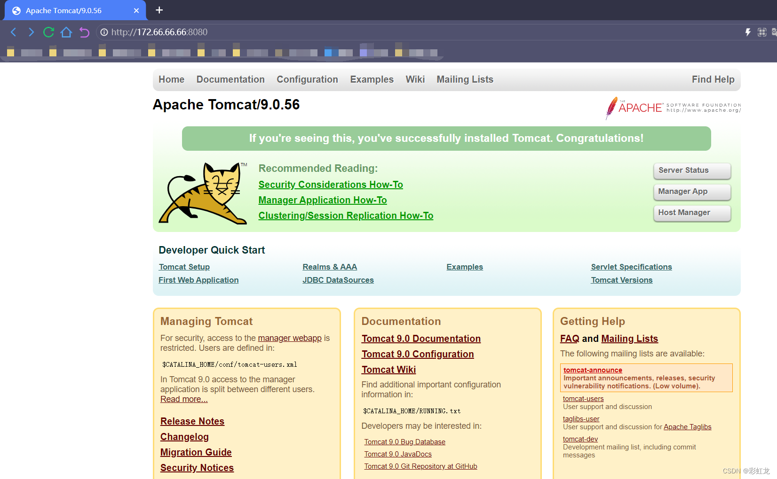777x479 pixels.
Task: Open Tomcat 9.0 JavaDocs link
Action: point(398,454)
